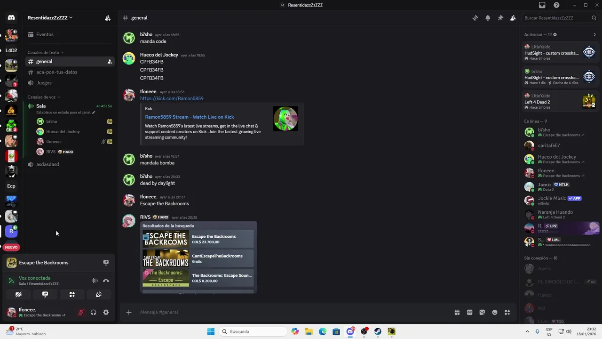The image size is (602, 339).
Task: Click Escape the Backrooms search result
Action: pos(198,239)
